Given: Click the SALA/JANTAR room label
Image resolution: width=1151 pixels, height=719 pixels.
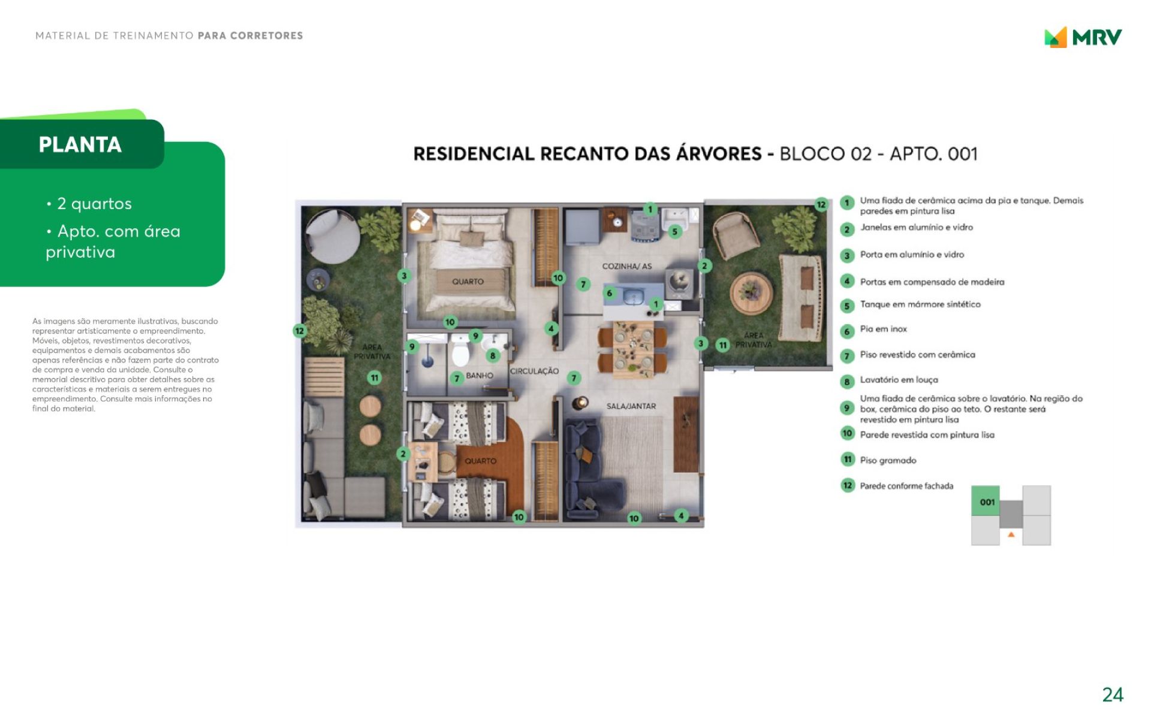Looking at the screenshot, I should [631, 406].
